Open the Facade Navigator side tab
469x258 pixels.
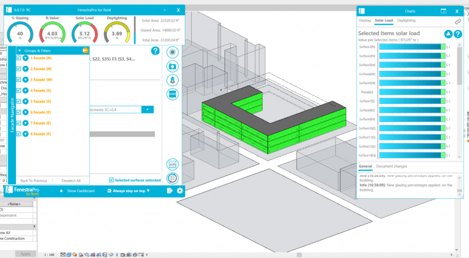pyautogui.click(x=12, y=115)
